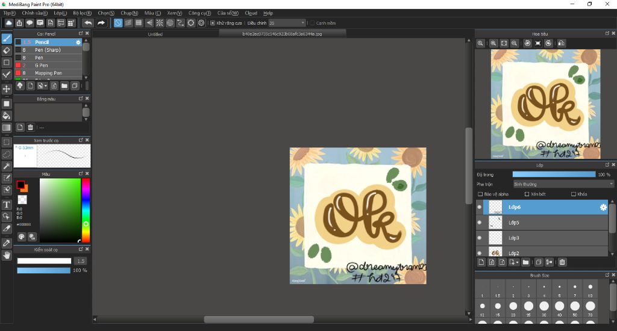The height and width of the screenshot is (331, 617).
Task: Check the Bảo vệ alpha option
Action: click(480, 194)
